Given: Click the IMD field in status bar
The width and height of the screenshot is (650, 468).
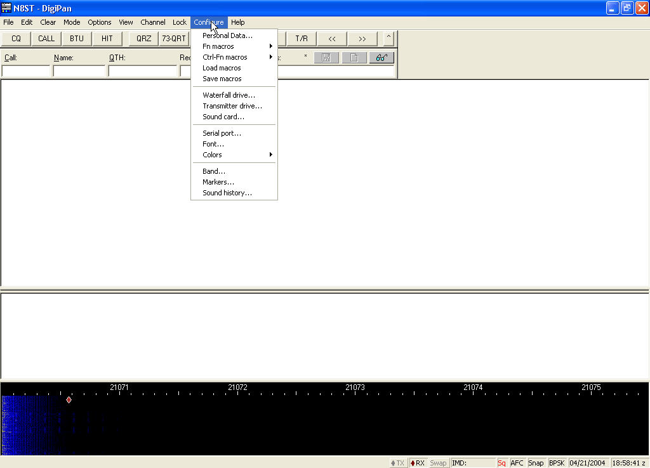Looking at the screenshot, I should 473,463.
